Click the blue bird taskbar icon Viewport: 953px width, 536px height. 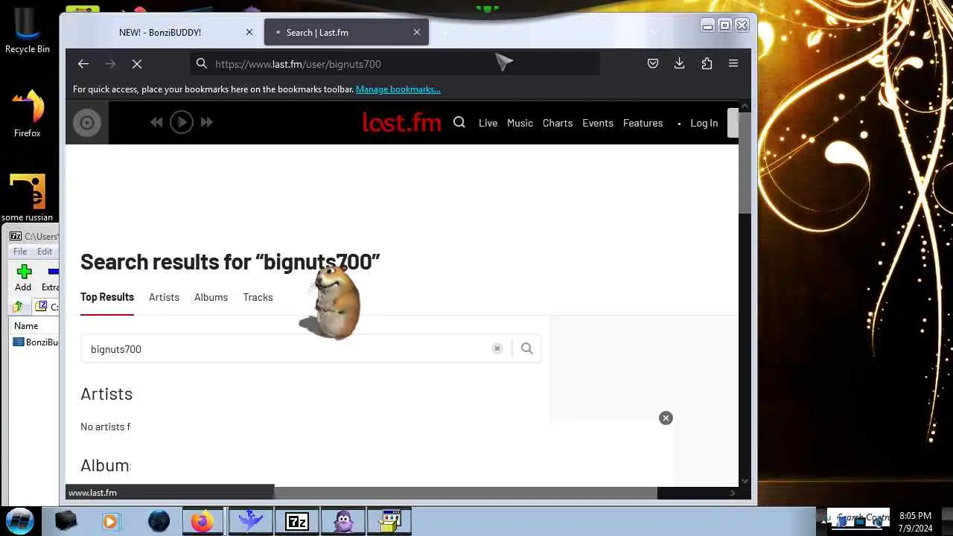pos(250,521)
